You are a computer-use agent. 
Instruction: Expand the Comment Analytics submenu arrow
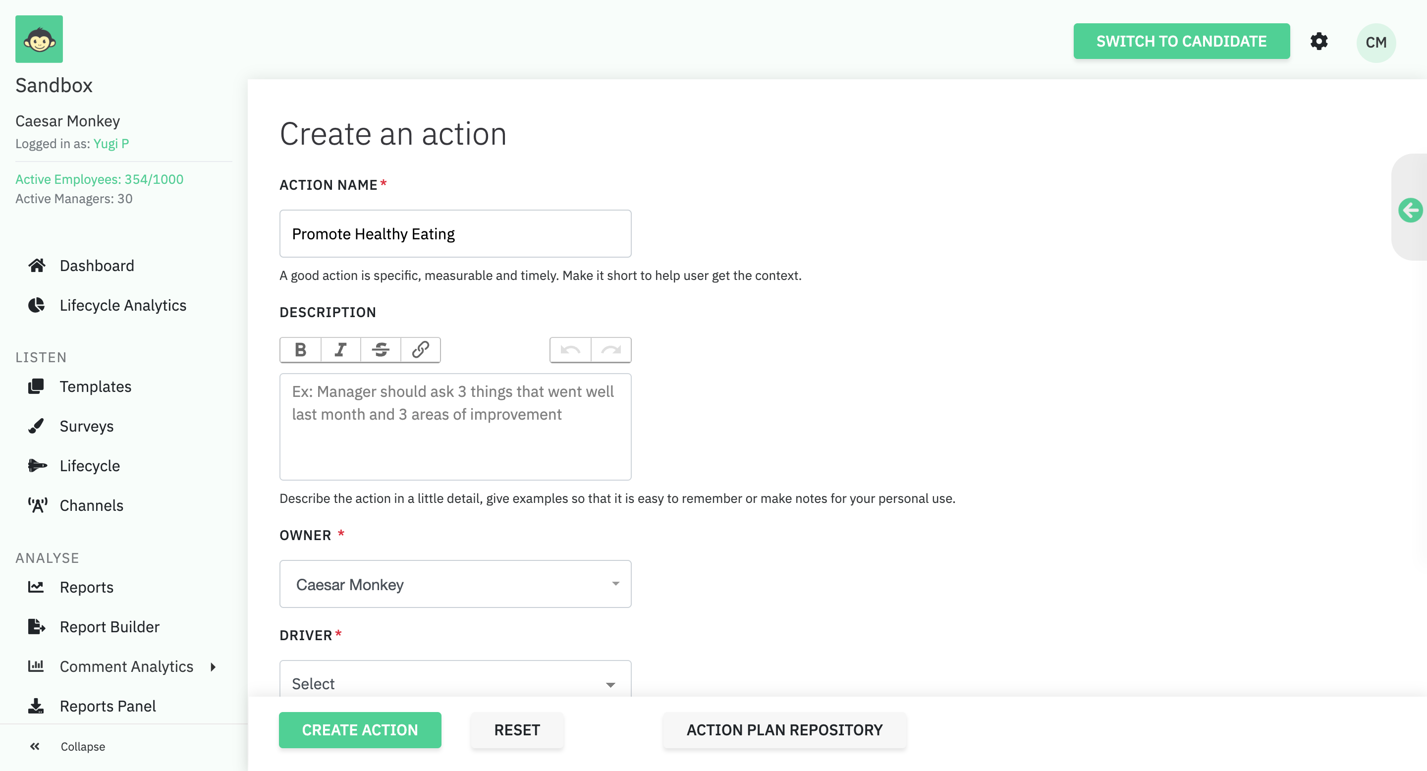click(213, 666)
